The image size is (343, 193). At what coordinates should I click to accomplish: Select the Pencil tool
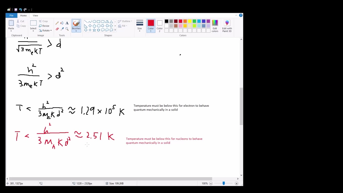click(57, 23)
